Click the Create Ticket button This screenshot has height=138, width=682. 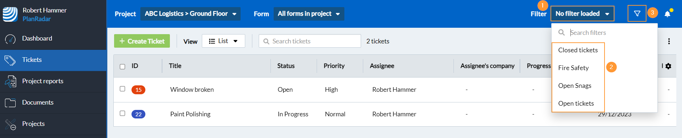point(142,41)
